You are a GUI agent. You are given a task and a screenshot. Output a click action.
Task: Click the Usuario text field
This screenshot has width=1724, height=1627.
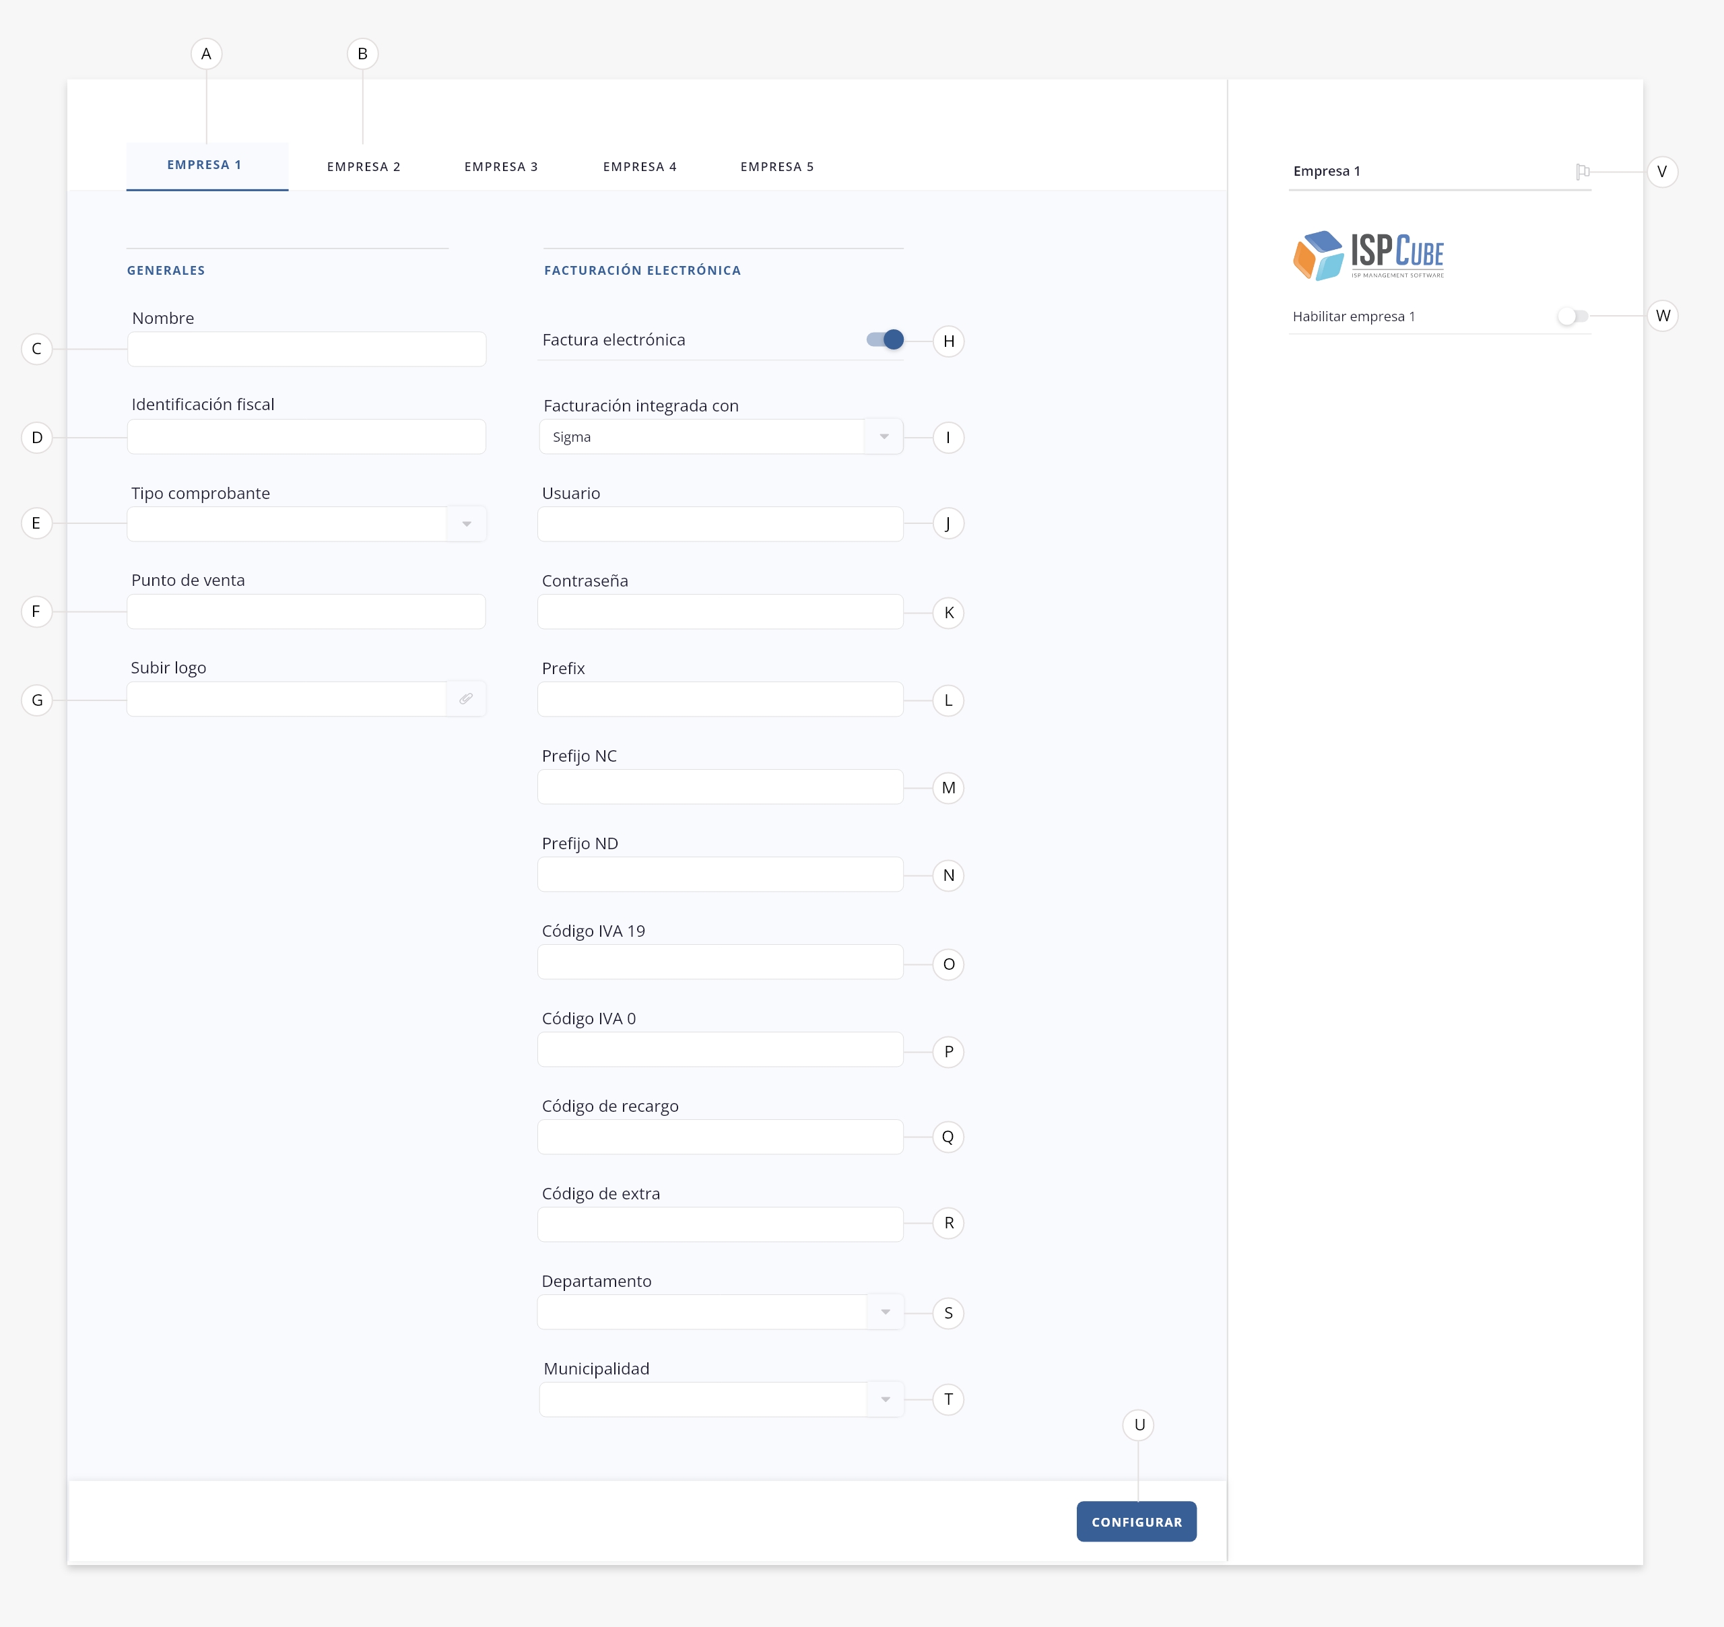click(720, 525)
